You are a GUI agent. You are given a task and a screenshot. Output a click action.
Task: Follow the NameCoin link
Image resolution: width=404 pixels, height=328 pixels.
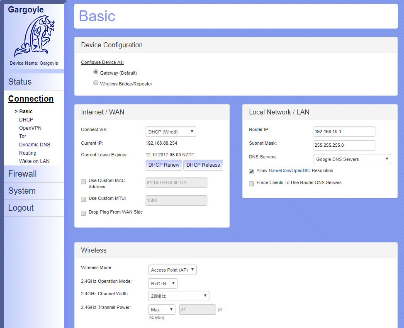click(279, 170)
